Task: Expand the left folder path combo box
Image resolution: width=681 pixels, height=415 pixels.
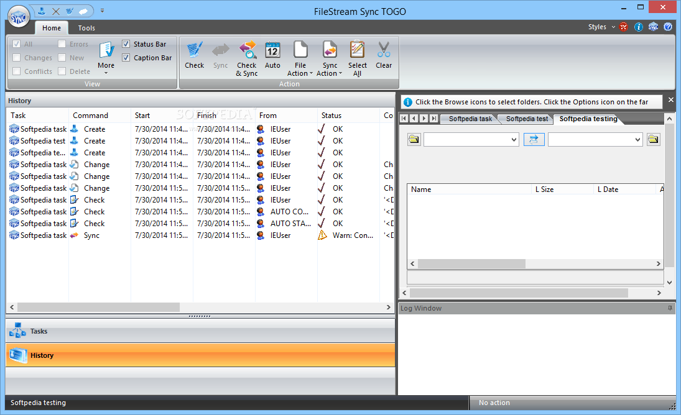Action: coord(514,140)
